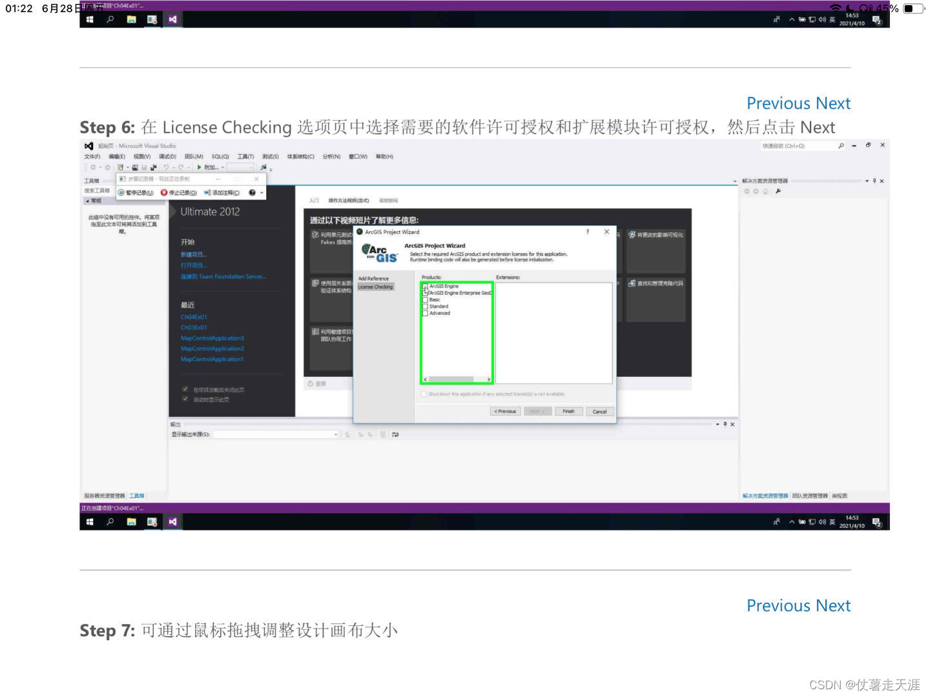Toggle 在项目加载后关闭此页 checkbox

[185, 389]
